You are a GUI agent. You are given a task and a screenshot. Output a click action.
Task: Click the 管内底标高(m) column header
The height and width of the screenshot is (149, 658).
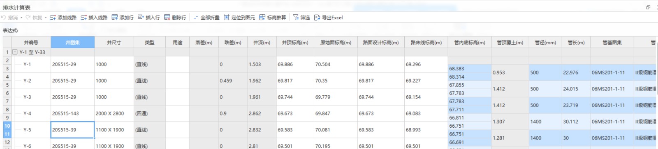click(470, 43)
